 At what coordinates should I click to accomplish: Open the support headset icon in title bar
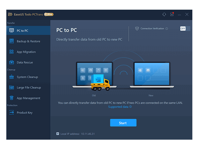coord(164,14)
